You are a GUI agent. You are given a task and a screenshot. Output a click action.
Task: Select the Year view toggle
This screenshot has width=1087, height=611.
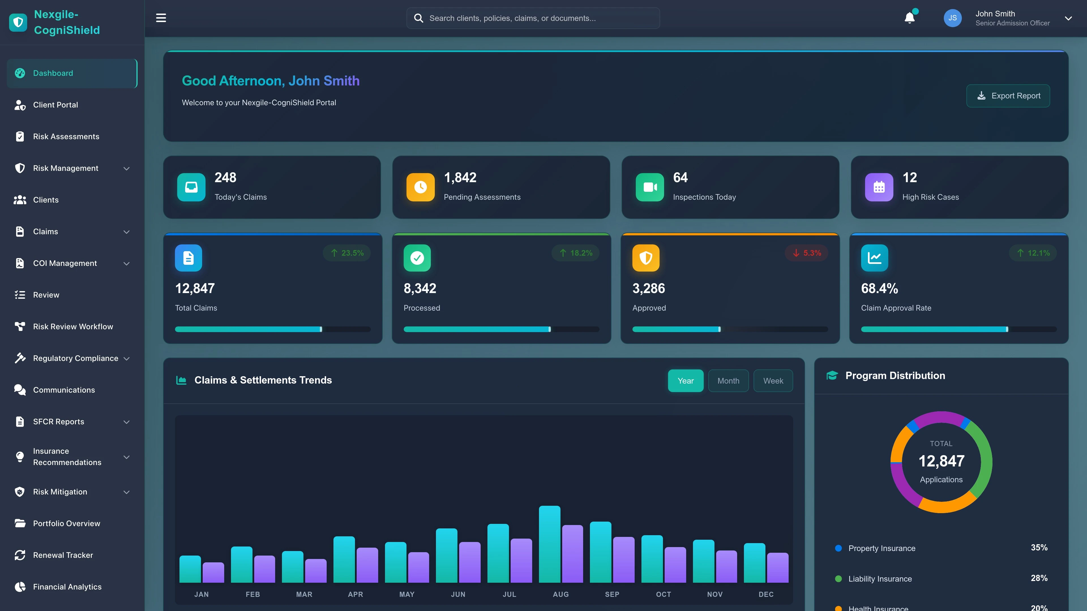coord(685,380)
